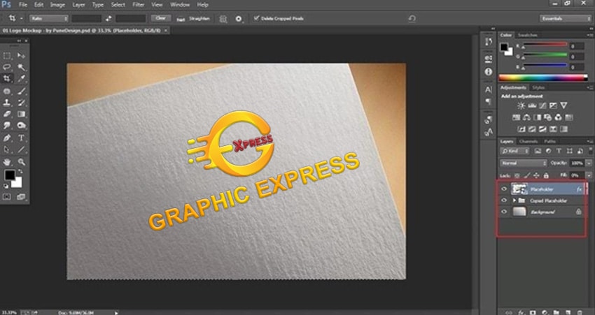
Task: Select the Eyedropper tool
Action: [x=21, y=78]
